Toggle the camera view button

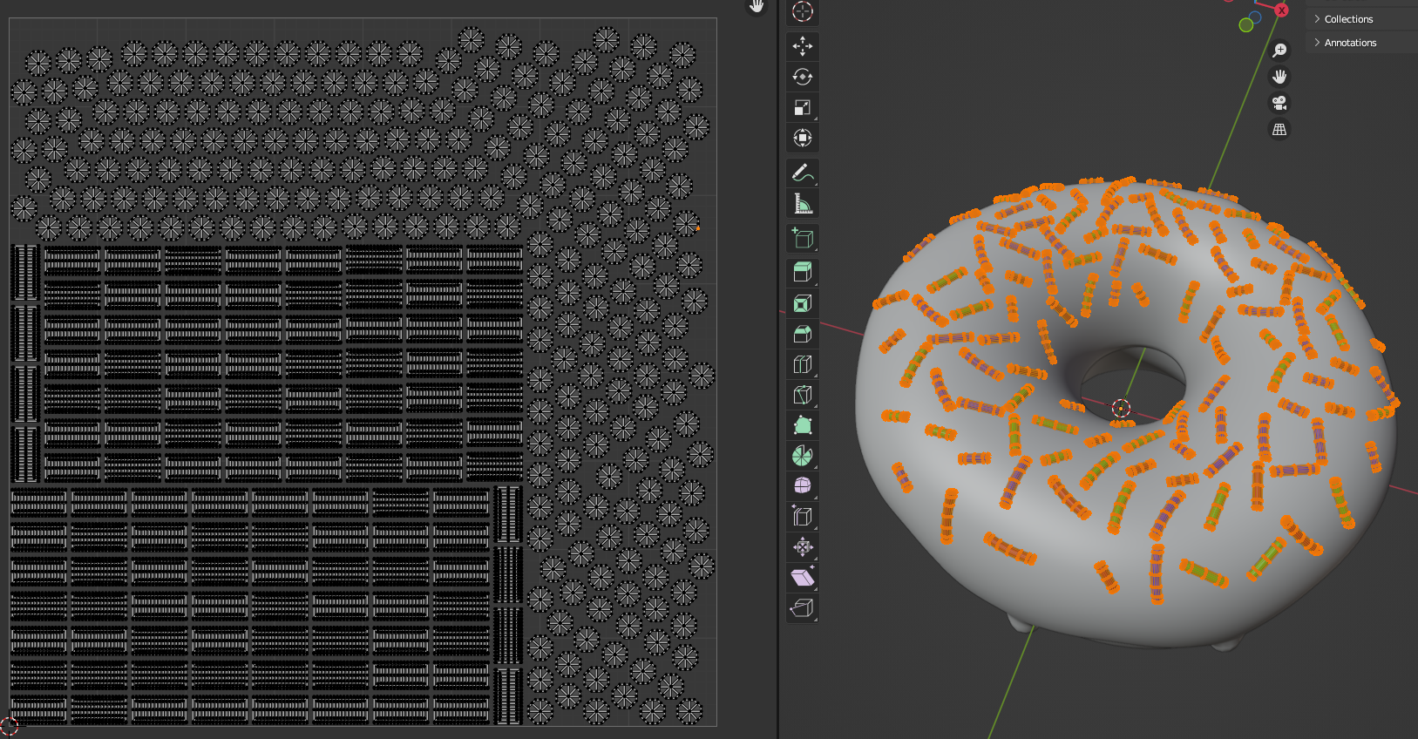pos(1279,103)
